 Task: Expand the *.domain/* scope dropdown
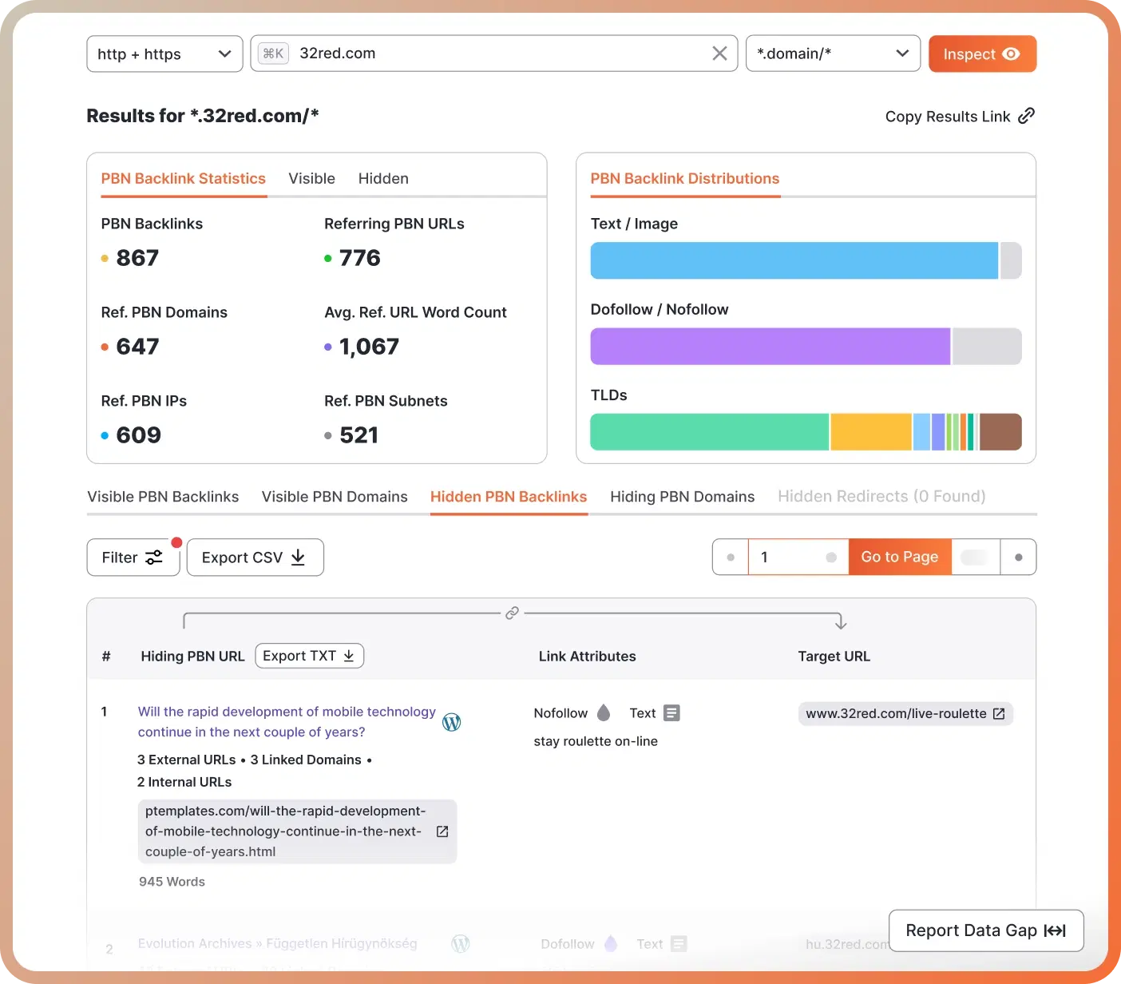(833, 54)
